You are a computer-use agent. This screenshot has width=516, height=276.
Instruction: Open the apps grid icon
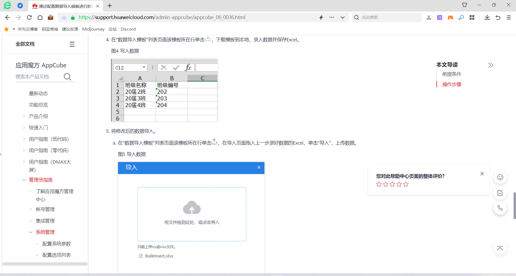(x=472, y=17)
